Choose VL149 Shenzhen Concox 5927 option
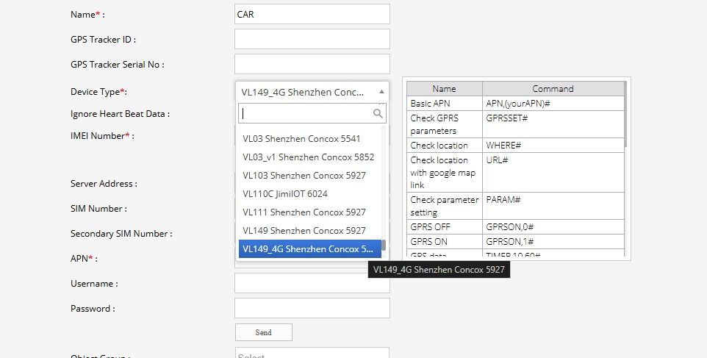 (x=309, y=230)
